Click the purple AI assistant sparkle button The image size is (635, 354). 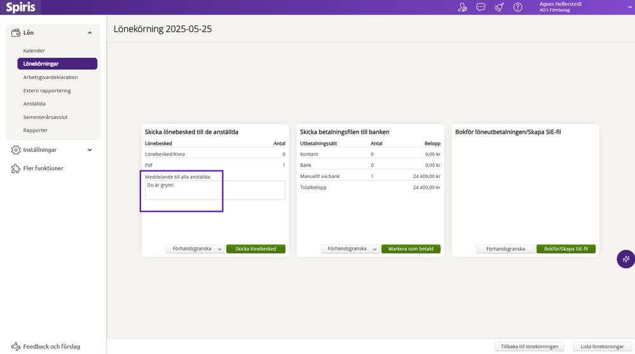pyautogui.click(x=625, y=259)
